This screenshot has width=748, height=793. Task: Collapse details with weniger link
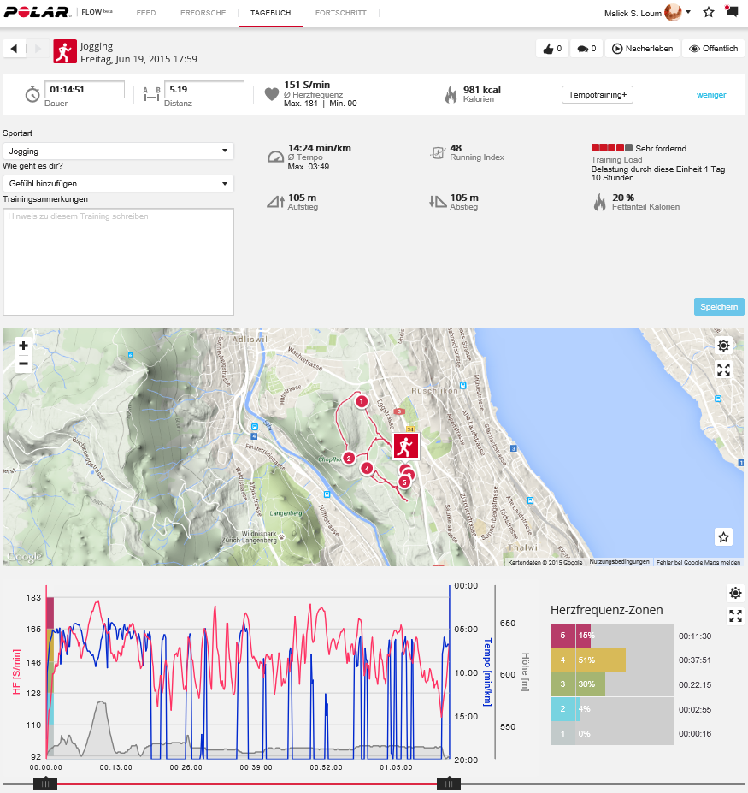point(711,95)
